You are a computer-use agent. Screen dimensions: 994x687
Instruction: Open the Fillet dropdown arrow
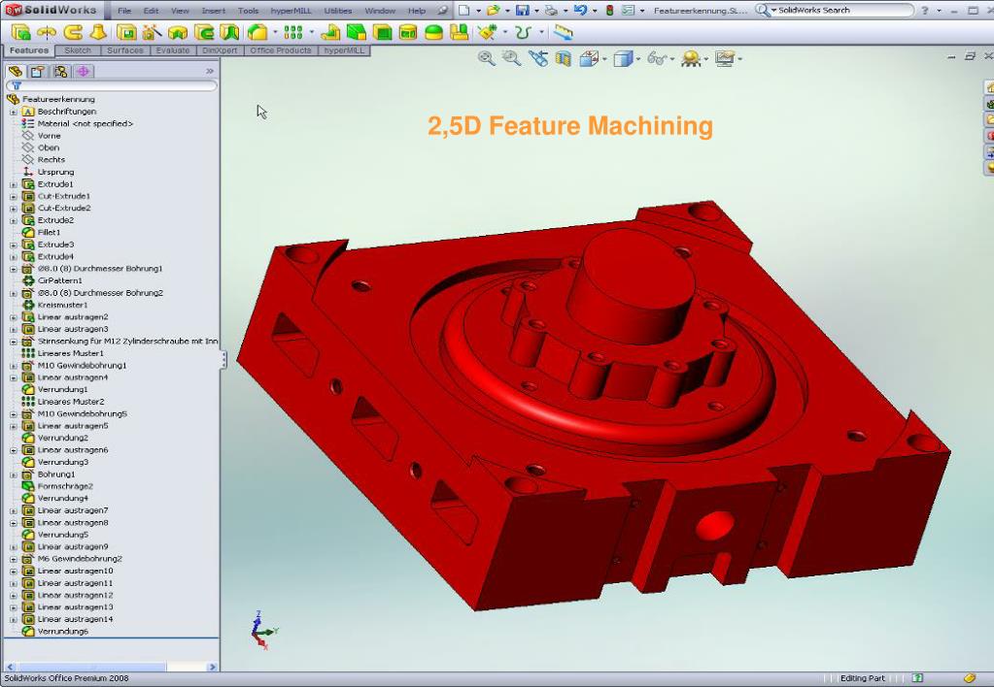click(x=275, y=32)
